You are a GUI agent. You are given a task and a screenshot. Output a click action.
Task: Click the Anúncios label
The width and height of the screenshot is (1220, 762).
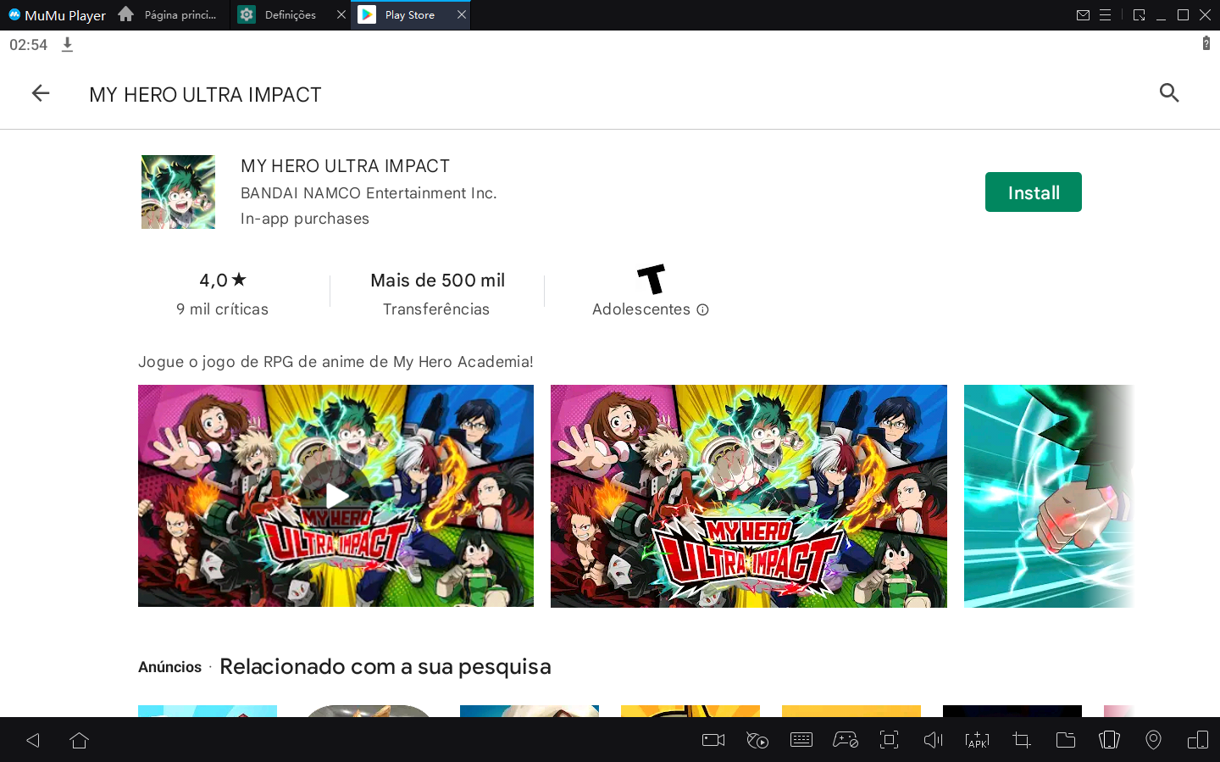click(x=169, y=667)
